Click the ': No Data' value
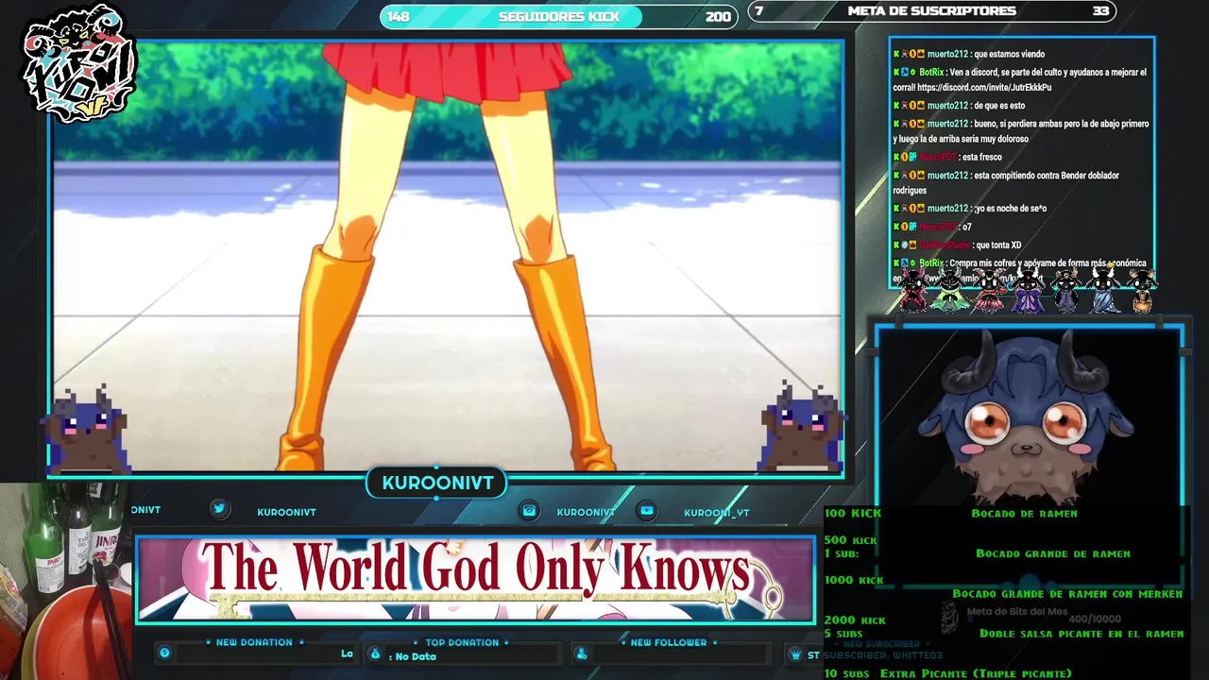This screenshot has height=680, width=1209. point(413,656)
